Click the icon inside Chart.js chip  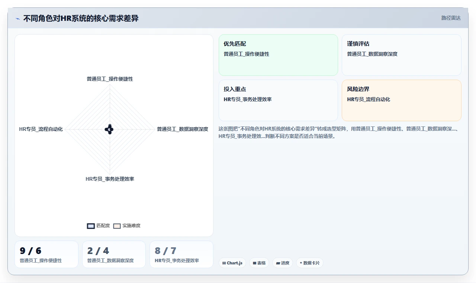[x=224, y=263]
